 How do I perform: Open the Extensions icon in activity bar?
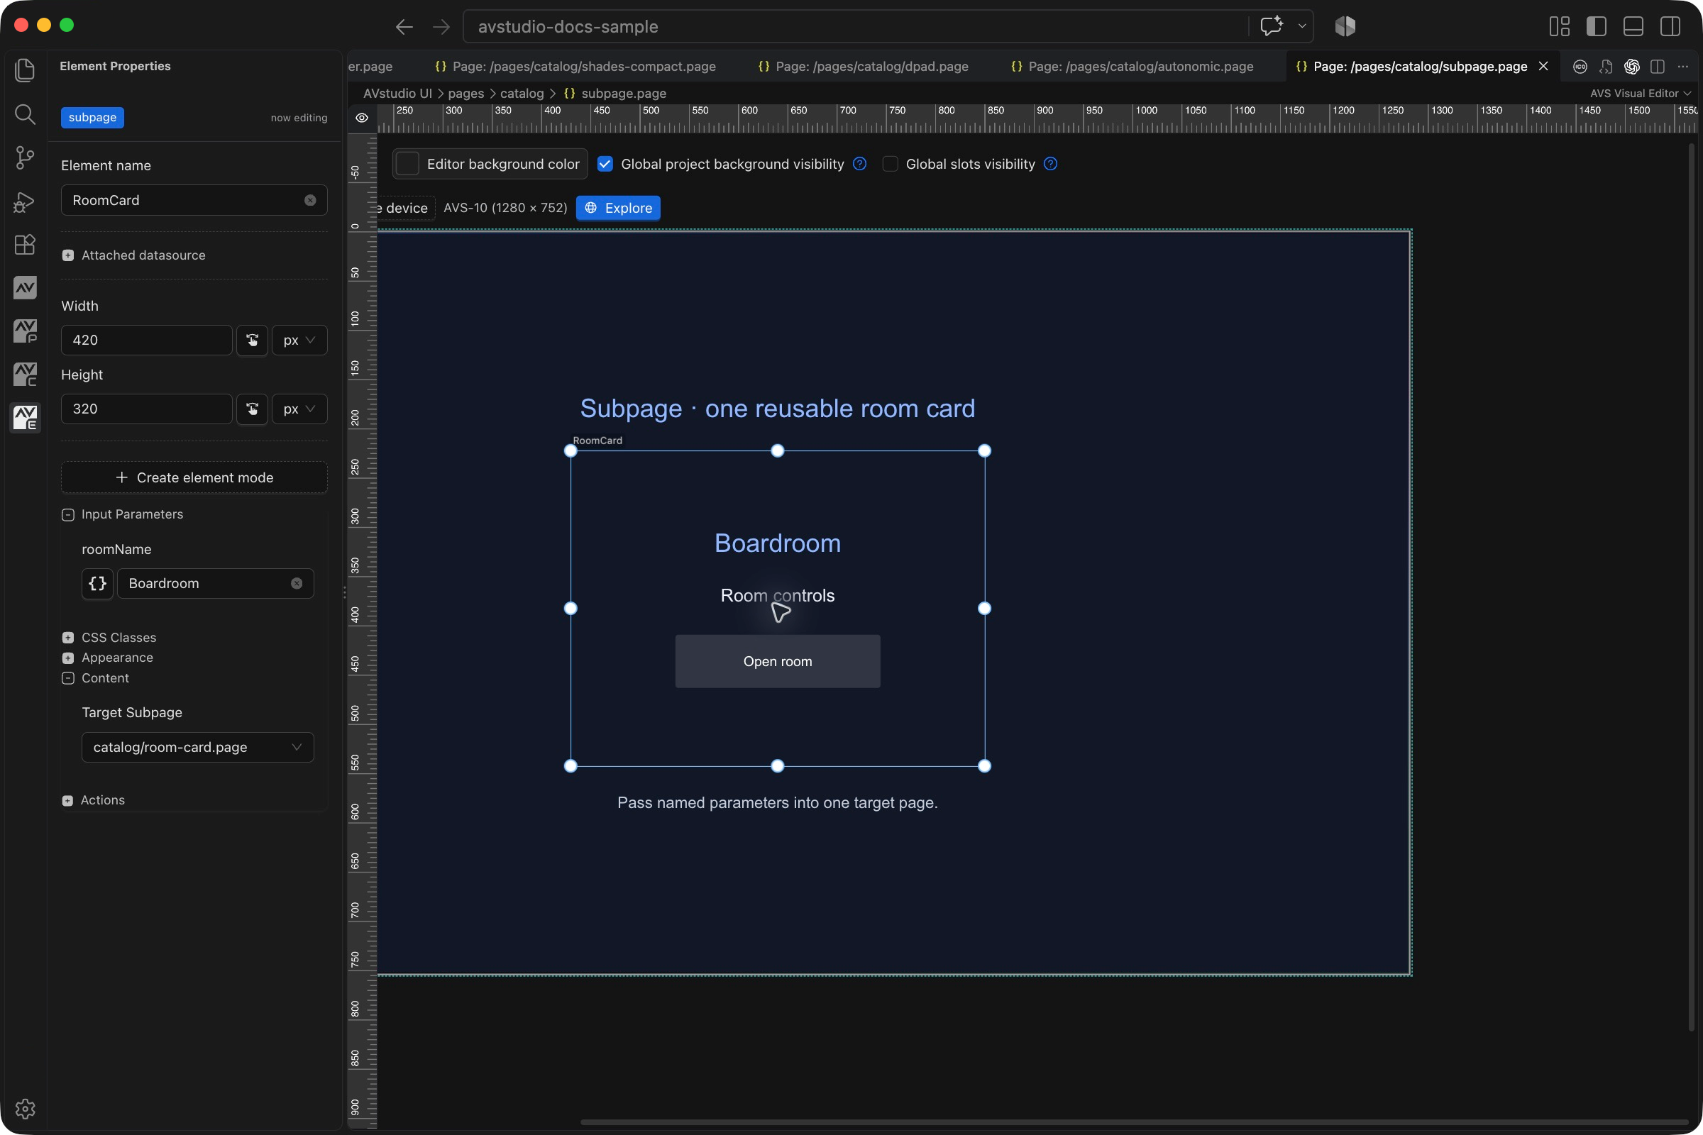(25, 245)
